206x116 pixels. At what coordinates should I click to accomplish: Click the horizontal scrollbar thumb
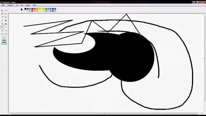coord(104,113)
